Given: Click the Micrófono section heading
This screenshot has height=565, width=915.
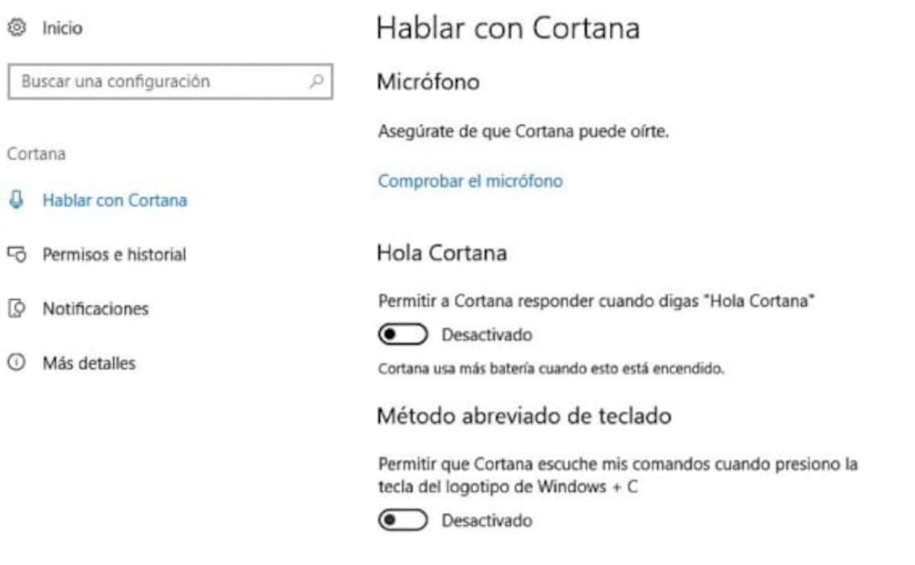Looking at the screenshot, I should point(427,82).
